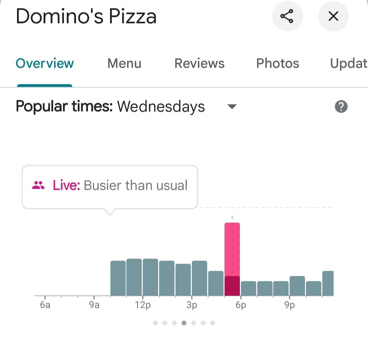Close the Domino's Pizza panel

[333, 16]
